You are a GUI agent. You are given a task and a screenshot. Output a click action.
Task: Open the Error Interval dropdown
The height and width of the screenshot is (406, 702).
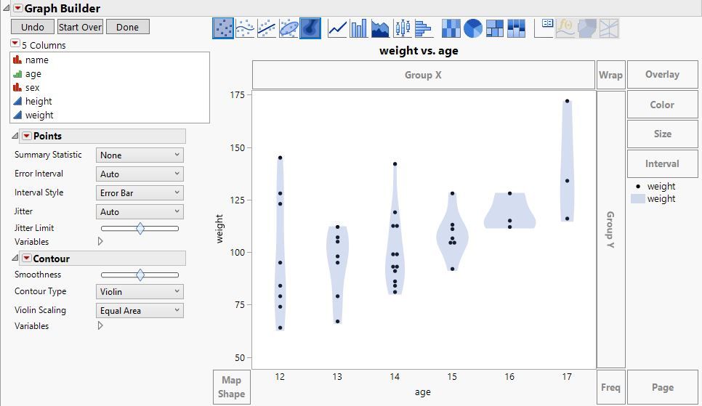140,174
